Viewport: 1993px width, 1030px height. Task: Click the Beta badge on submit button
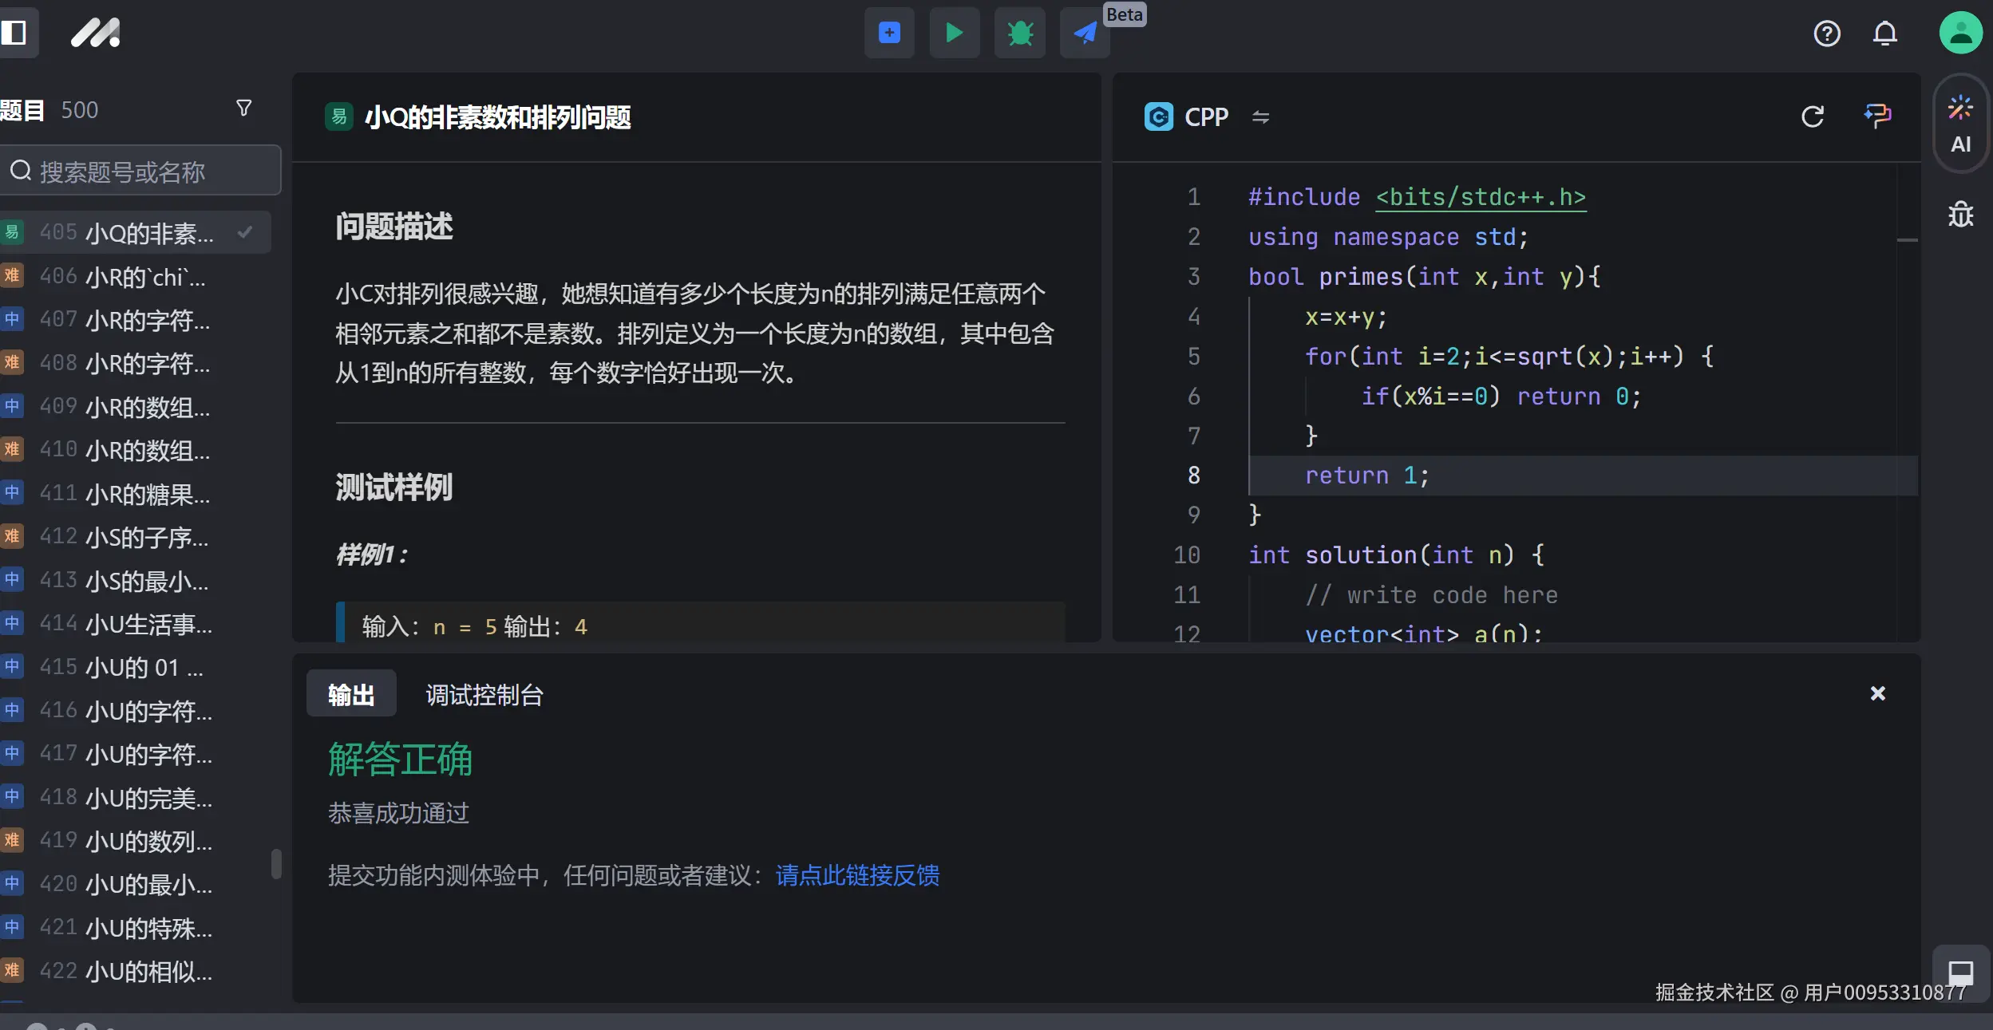pos(1124,14)
